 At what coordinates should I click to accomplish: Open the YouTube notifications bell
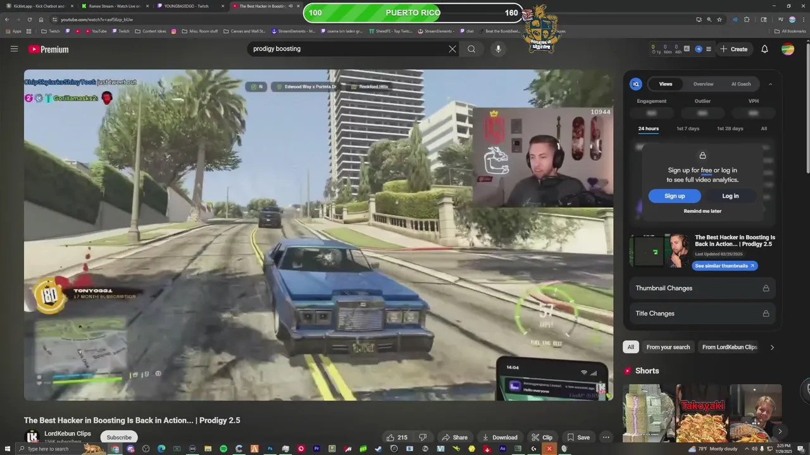pos(764,49)
